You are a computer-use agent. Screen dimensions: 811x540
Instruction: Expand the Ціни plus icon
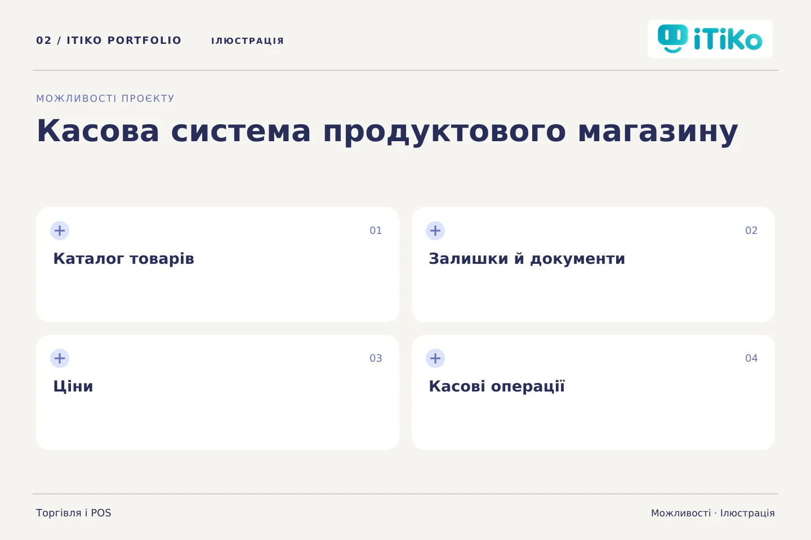[x=60, y=358]
